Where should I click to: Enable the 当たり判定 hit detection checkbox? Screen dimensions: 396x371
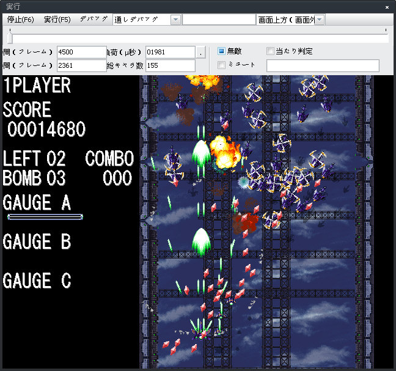click(x=270, y=51)
